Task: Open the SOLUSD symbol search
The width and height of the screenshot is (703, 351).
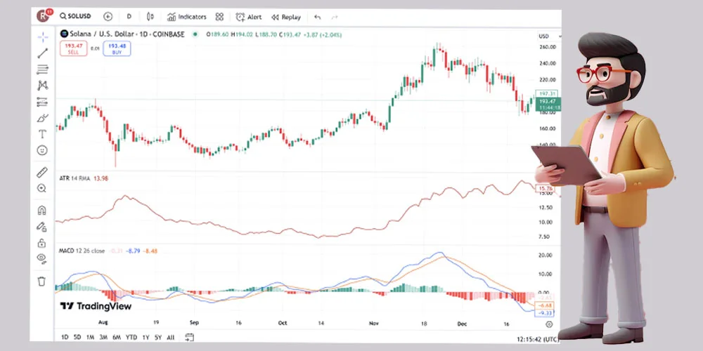Action: point(75,17)
